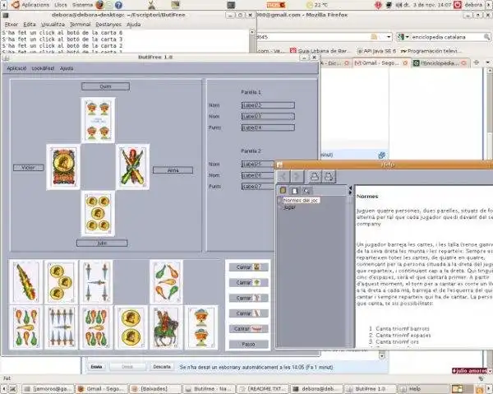Select 'Normes del joc' in Help tree
The height and width of the screenshot is (394, 493).
coord(301,200)
